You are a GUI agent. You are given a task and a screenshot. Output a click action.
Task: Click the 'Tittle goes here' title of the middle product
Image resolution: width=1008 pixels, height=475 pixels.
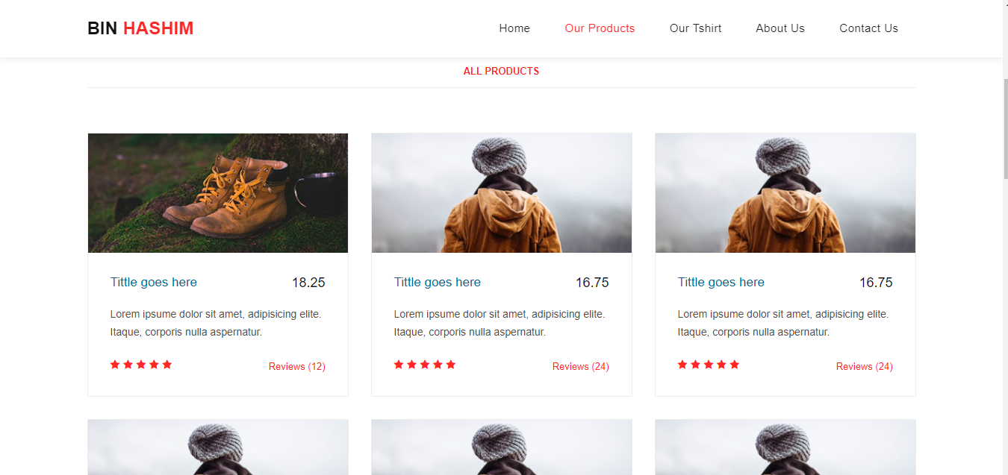(x=437, y=282)
